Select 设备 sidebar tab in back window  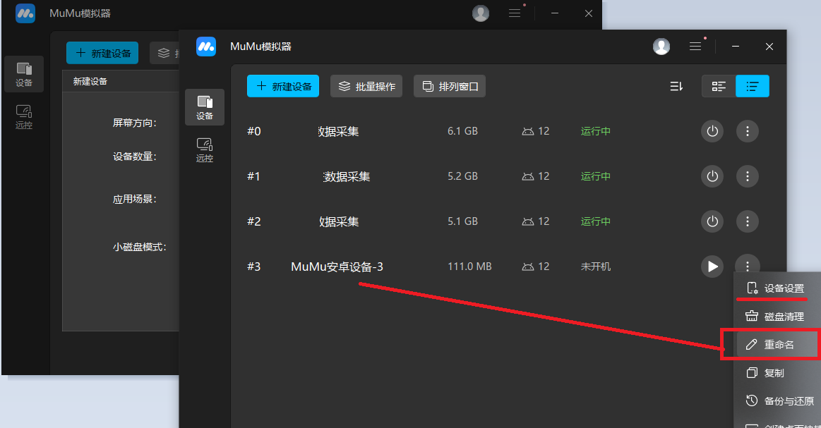(x=23, y=74)
